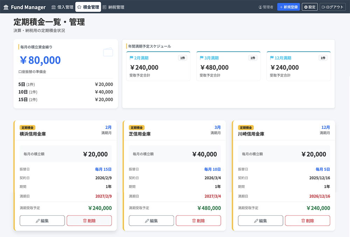Edit the 横浜信用金庫 deposit
This screenshot has height=237, width=350.
pyautogui.click(x=42, y=221)
